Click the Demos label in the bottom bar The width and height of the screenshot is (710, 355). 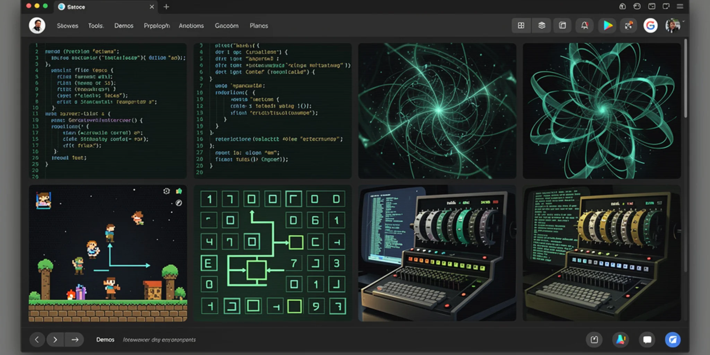point(105,340)
